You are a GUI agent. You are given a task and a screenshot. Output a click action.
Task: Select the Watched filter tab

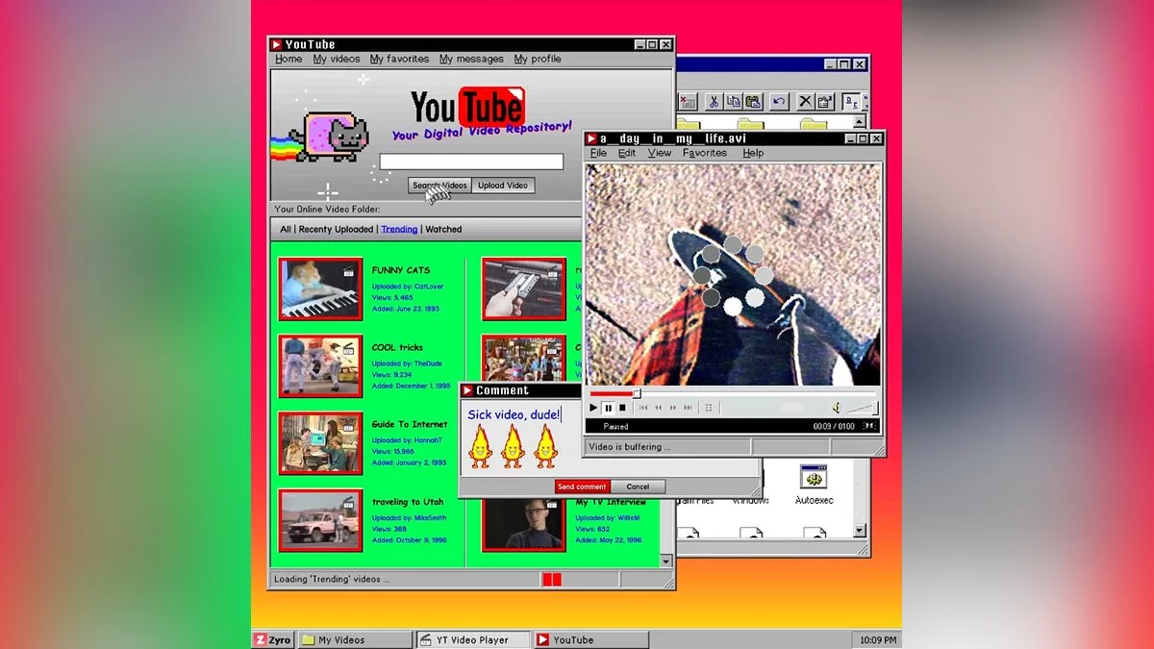click(443, 230)
